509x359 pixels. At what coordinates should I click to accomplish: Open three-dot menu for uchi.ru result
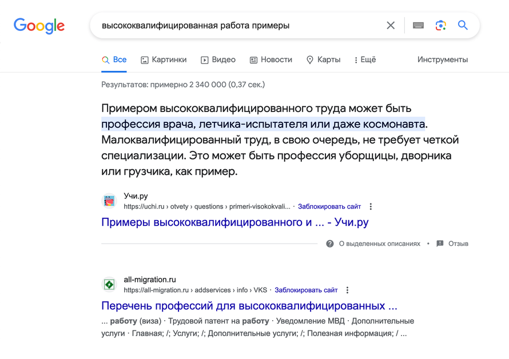(371, 206)
